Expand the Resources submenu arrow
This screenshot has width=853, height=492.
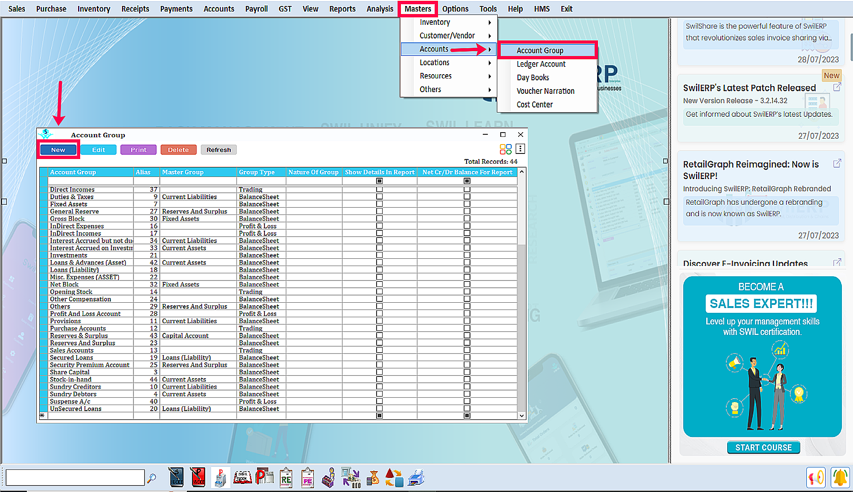(490, 76)
